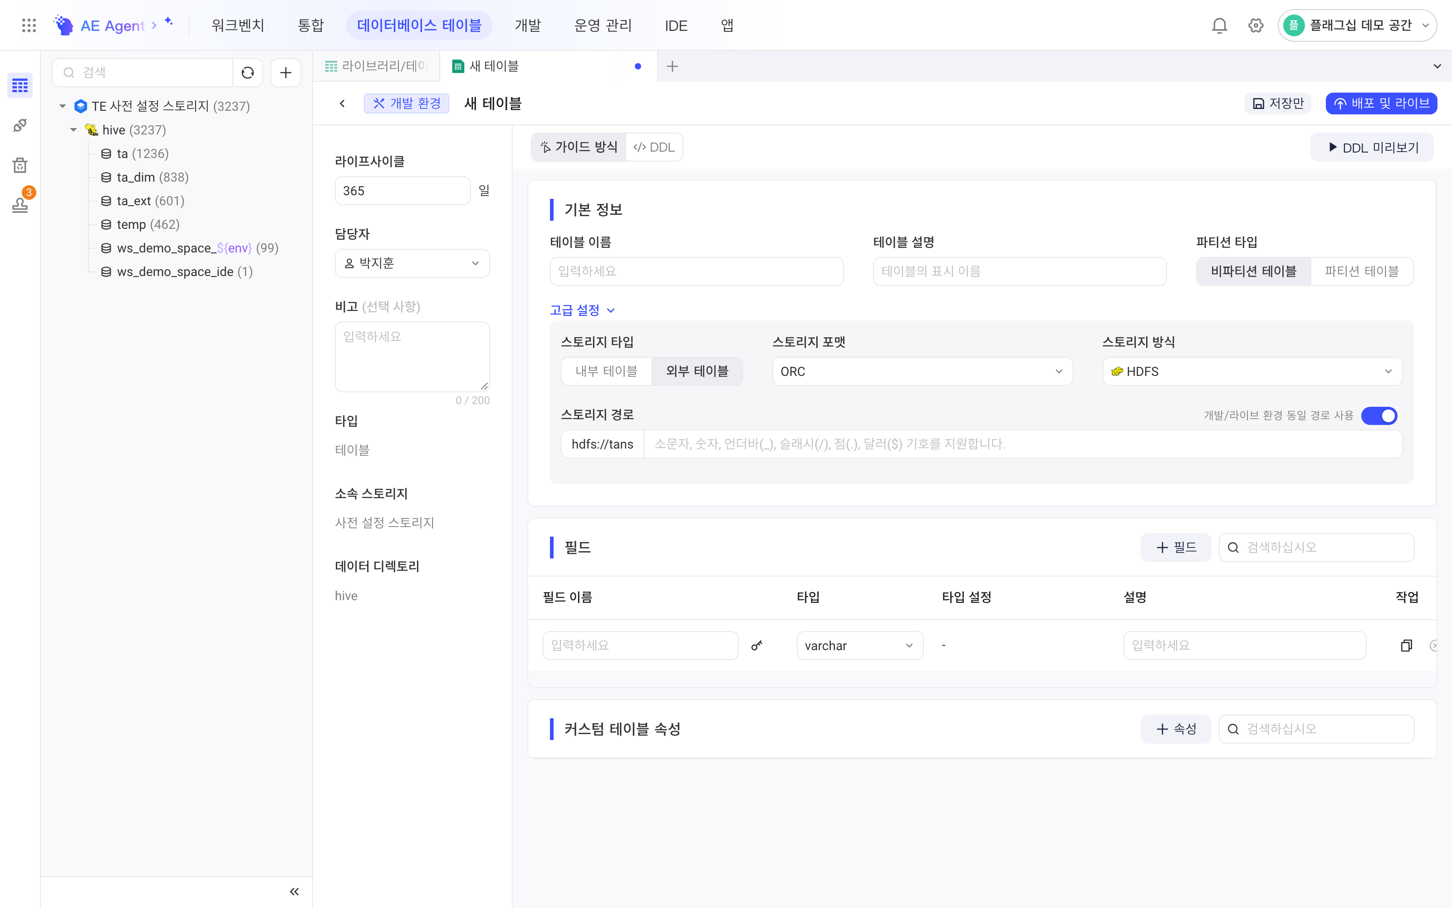Switch to DDL mode

click(654, 147)
